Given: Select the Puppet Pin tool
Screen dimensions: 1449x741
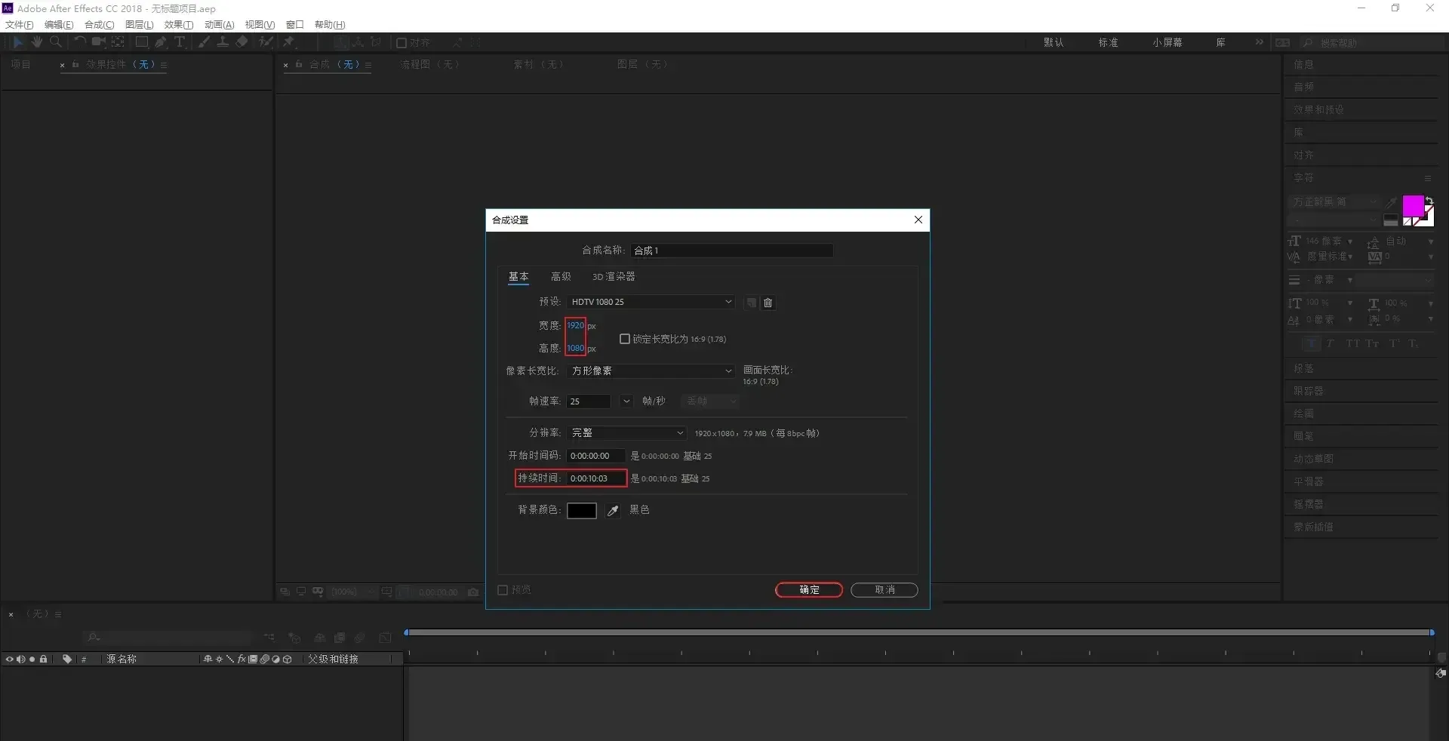Looking at the screenshot, I should [288, 42].
